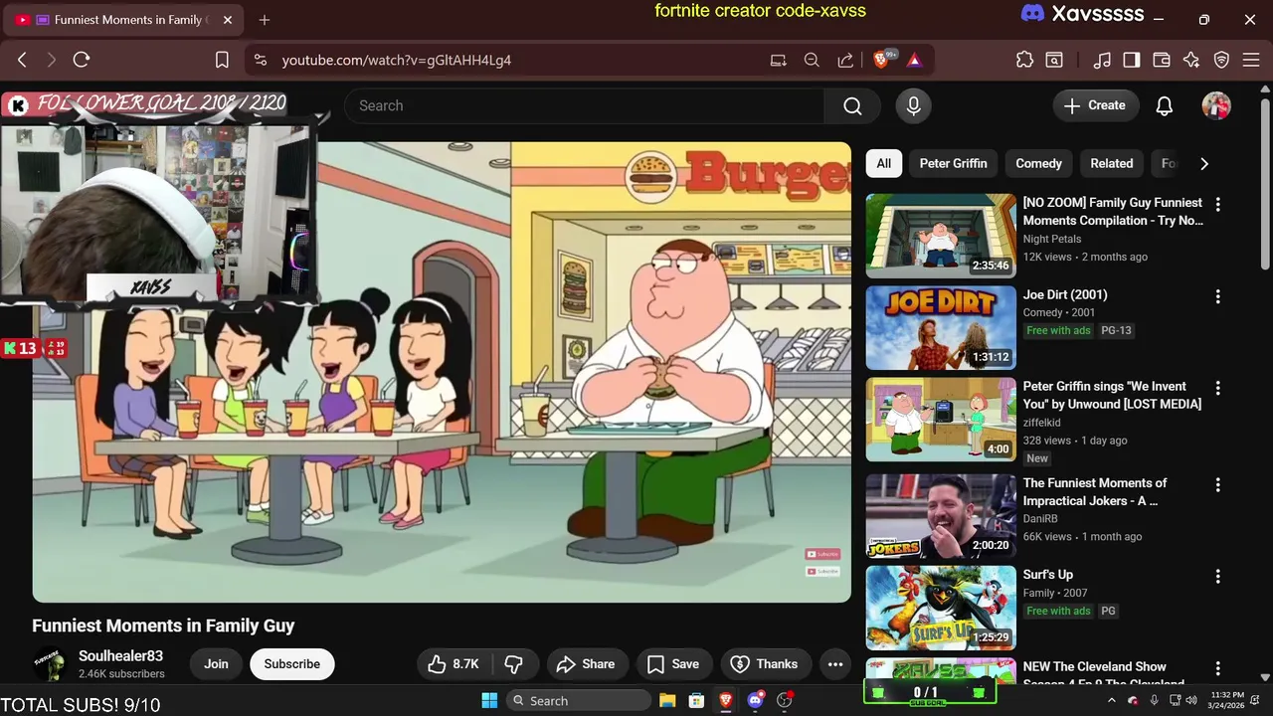Open the Surf's Up movie title
This screenshot has height=716, width=1273.
point(1047,575)
